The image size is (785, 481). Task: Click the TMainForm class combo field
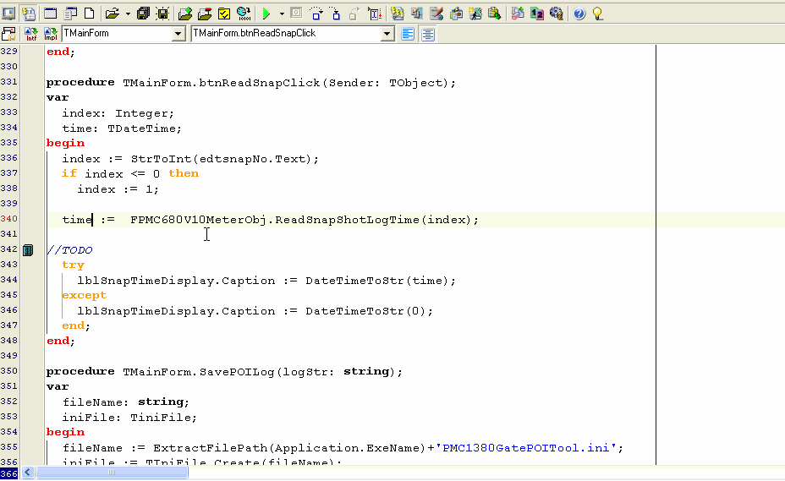(x=117, y=34)
